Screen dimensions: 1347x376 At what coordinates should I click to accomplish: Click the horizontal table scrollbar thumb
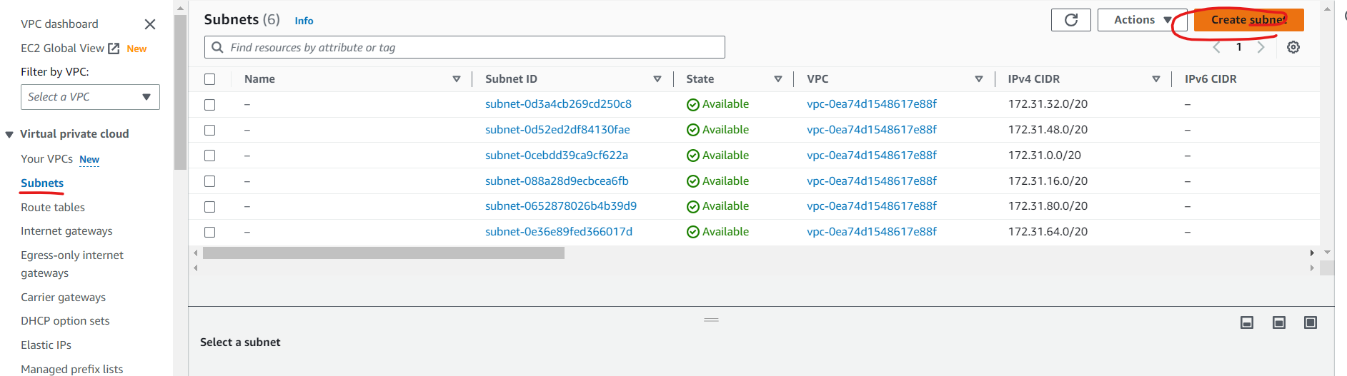384,253
